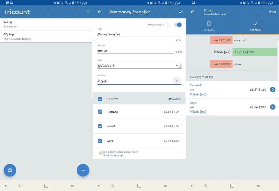This screenshot has width=279, height=191.
Task: Uncheck Hitesh in the recipient list
Action: point(100,126)
